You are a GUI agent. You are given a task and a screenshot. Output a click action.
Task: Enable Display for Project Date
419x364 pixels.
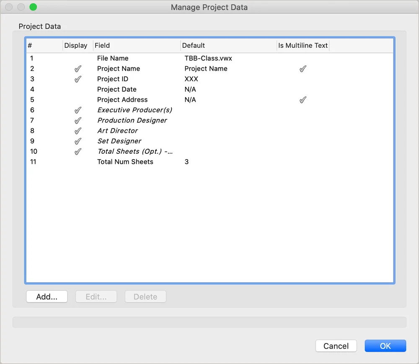pos(78,89)
